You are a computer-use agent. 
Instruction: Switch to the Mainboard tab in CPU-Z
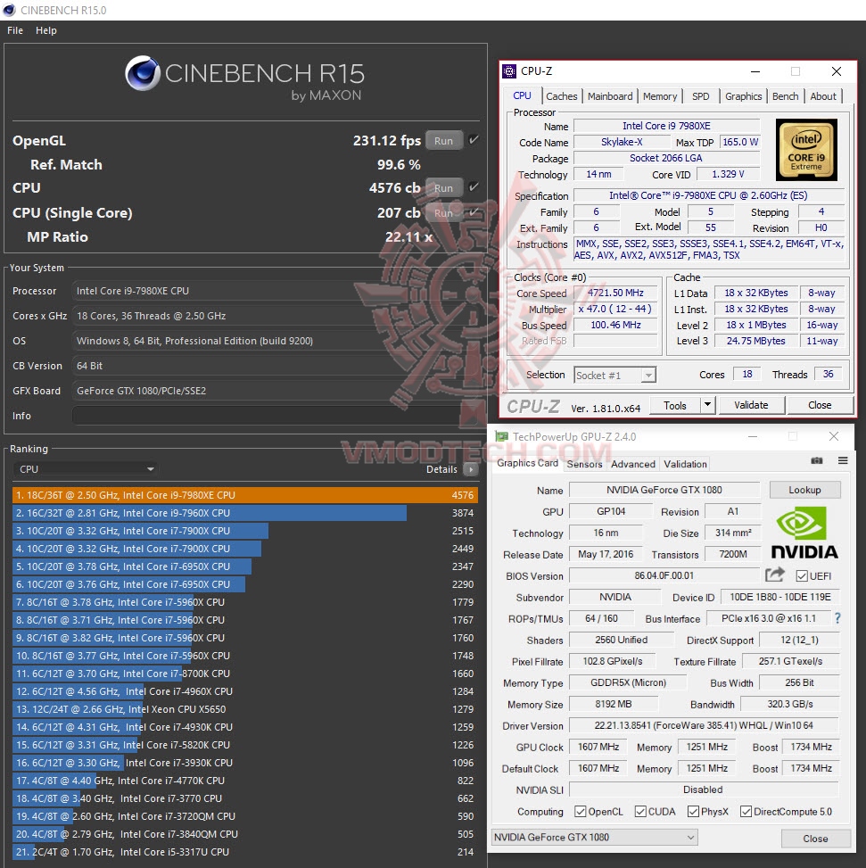click(x=610, y=96)
